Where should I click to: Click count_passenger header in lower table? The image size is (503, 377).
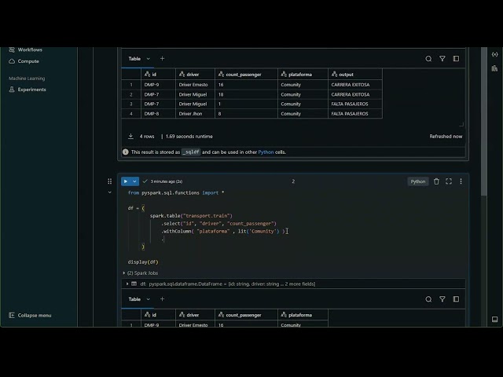(x=246, y=315)
